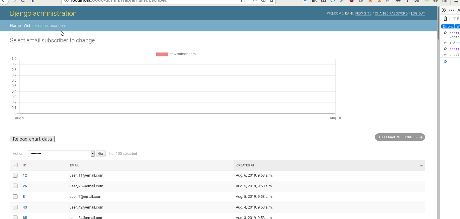Open Firefox downloads arrow icon
Viewport: 460px width, 219px height.
pyautogui.click(x=305, y=1)
